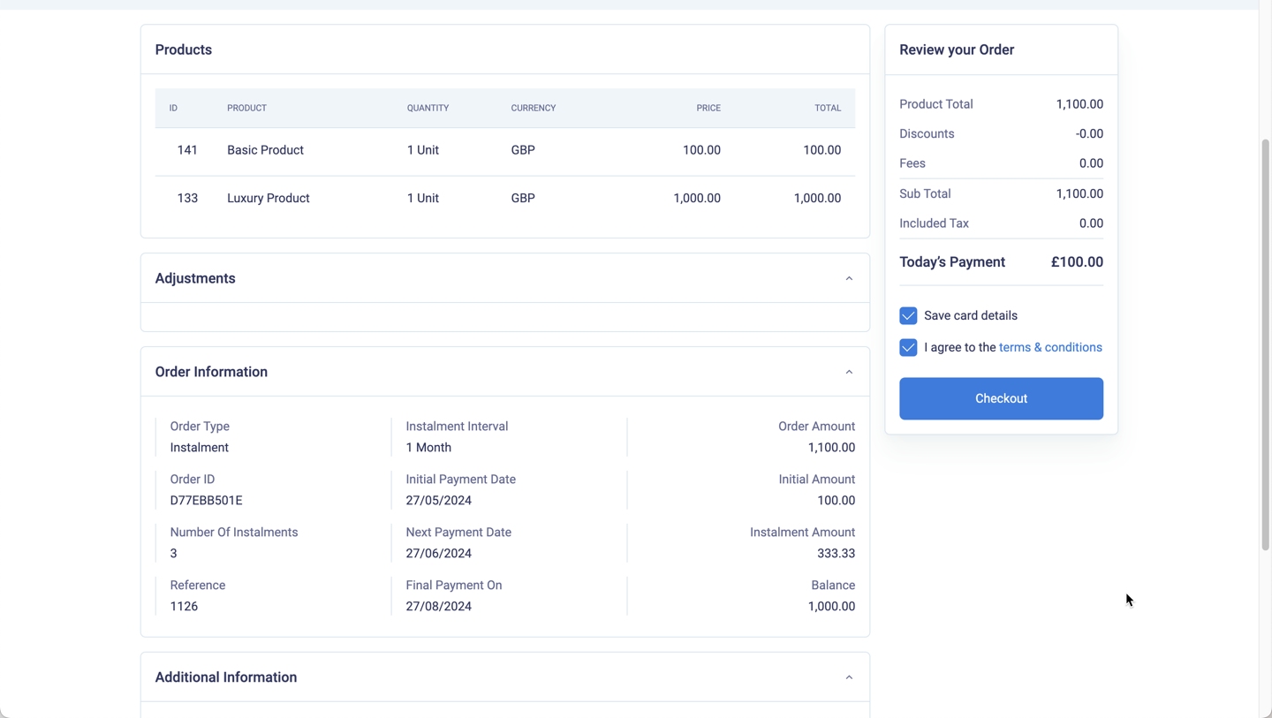
Task: Click the PRICE column header
Action: tap(708, 108)
